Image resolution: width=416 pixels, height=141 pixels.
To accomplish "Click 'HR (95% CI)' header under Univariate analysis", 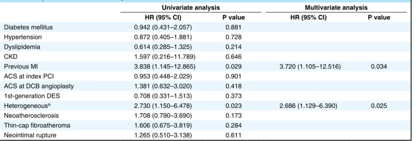I will (x=164, y=18).
